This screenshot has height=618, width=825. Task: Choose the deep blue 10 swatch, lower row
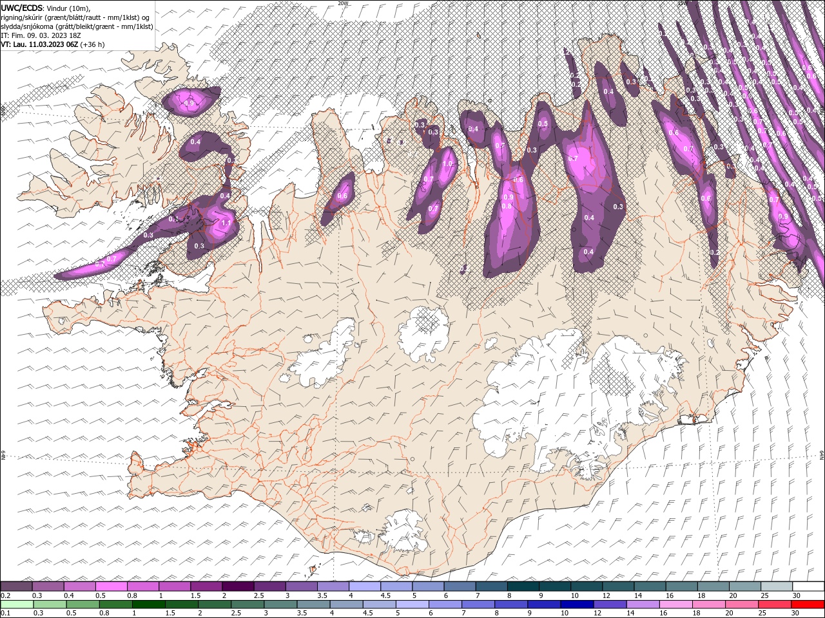tap(577, 604)
